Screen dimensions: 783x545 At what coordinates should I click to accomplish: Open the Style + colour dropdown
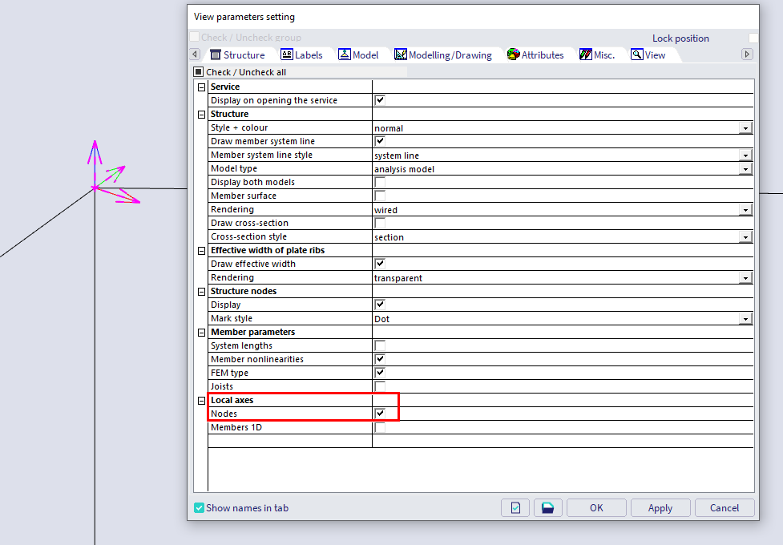pyautogui.click(x=745, y=128)
